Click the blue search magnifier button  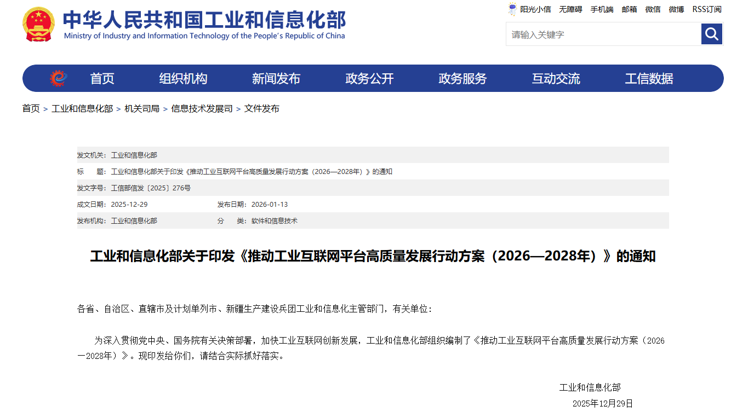(x=711, y=34)
